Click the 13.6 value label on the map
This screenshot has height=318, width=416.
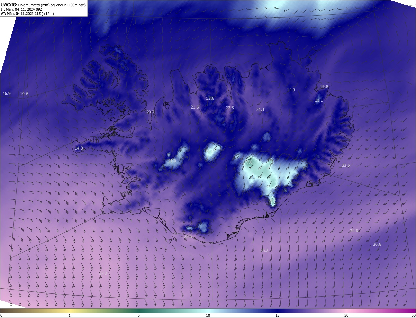pyautogui.click(x=210, y=99)
